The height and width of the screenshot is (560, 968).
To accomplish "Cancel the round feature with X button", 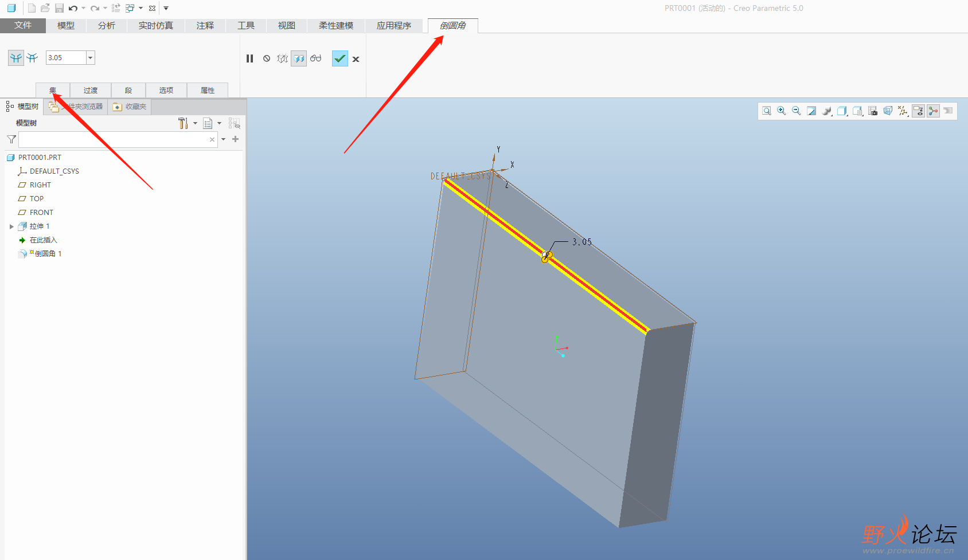I will pyautogui.click(x=356, y=59).
